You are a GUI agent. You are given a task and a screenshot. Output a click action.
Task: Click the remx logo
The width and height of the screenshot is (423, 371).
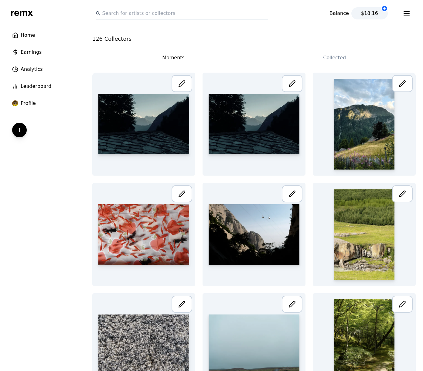point(22,13)
